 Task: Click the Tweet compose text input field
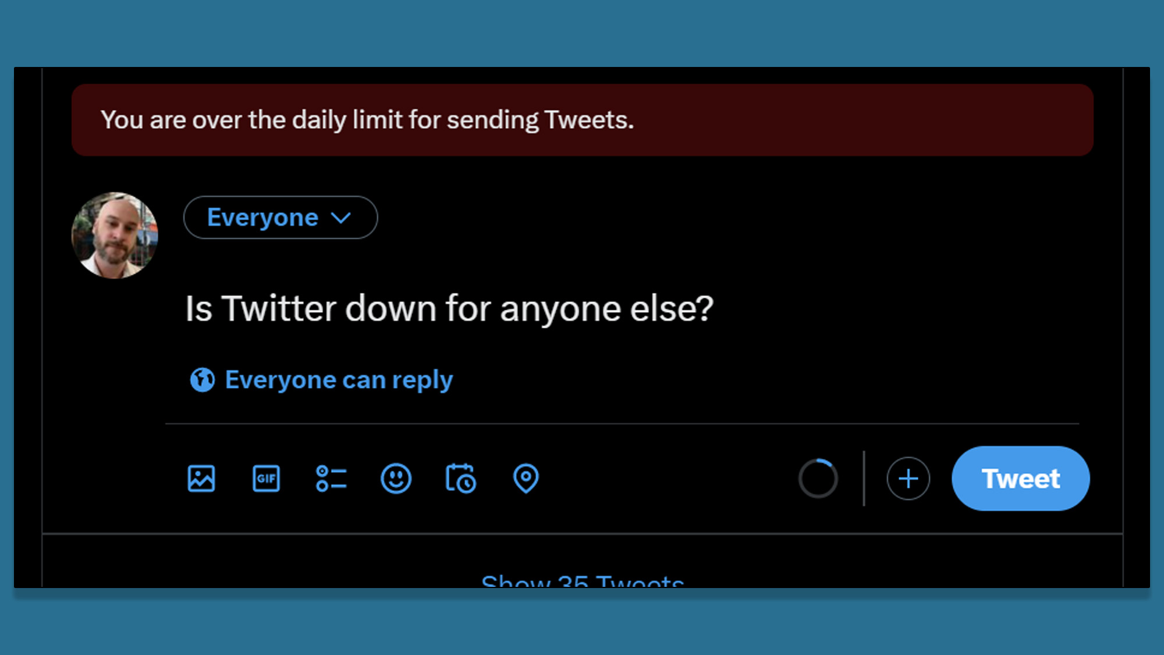pyautogui.click(x=450, y=308)
